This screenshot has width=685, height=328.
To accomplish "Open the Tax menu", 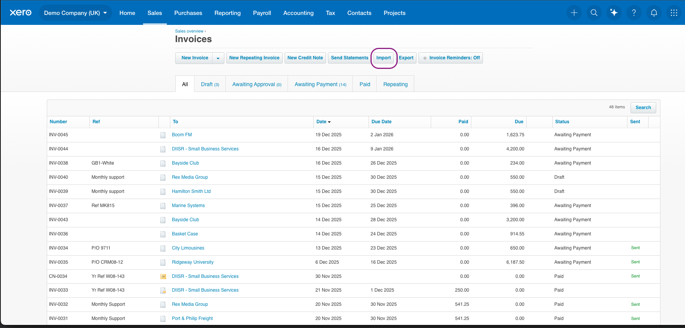I will tap(331, 13).
